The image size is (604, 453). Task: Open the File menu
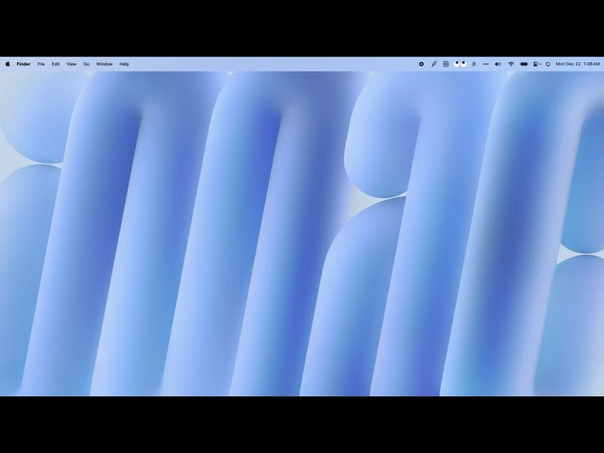41,64
